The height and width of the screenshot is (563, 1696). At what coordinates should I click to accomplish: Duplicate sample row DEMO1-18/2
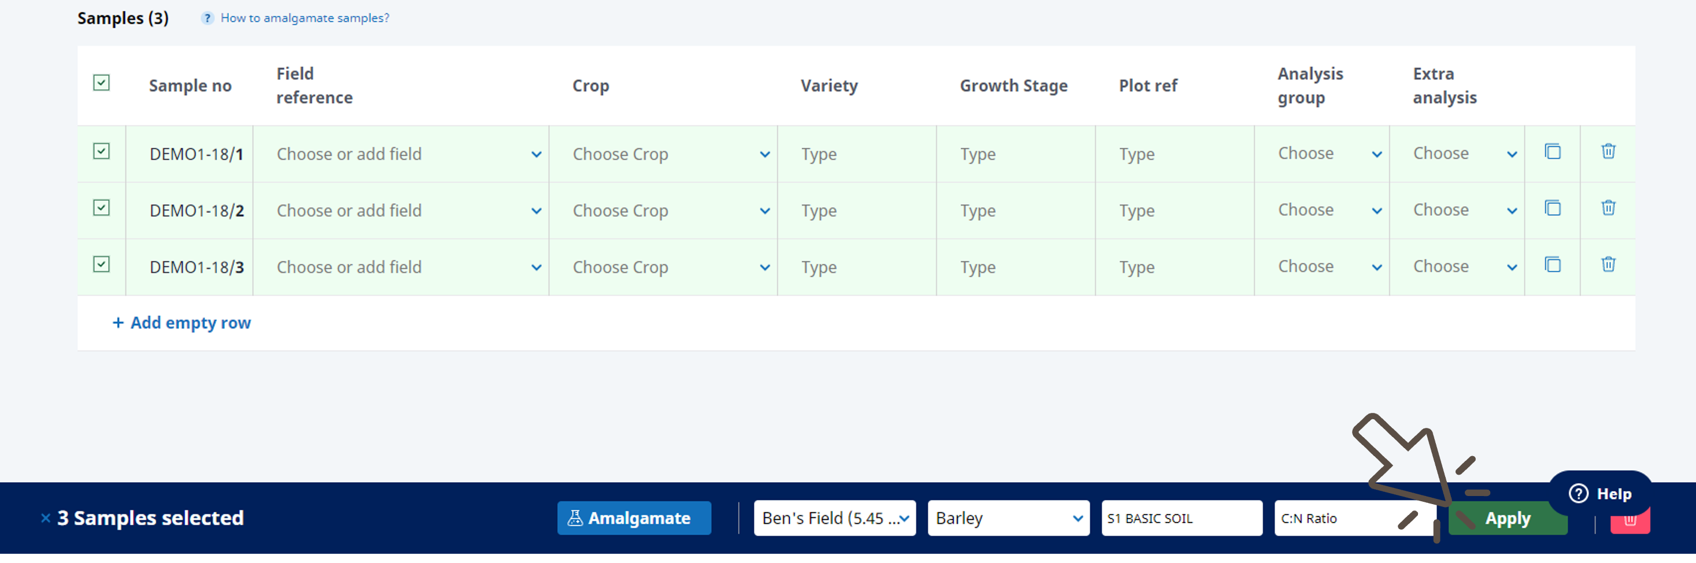click(x=1553, y=208)
